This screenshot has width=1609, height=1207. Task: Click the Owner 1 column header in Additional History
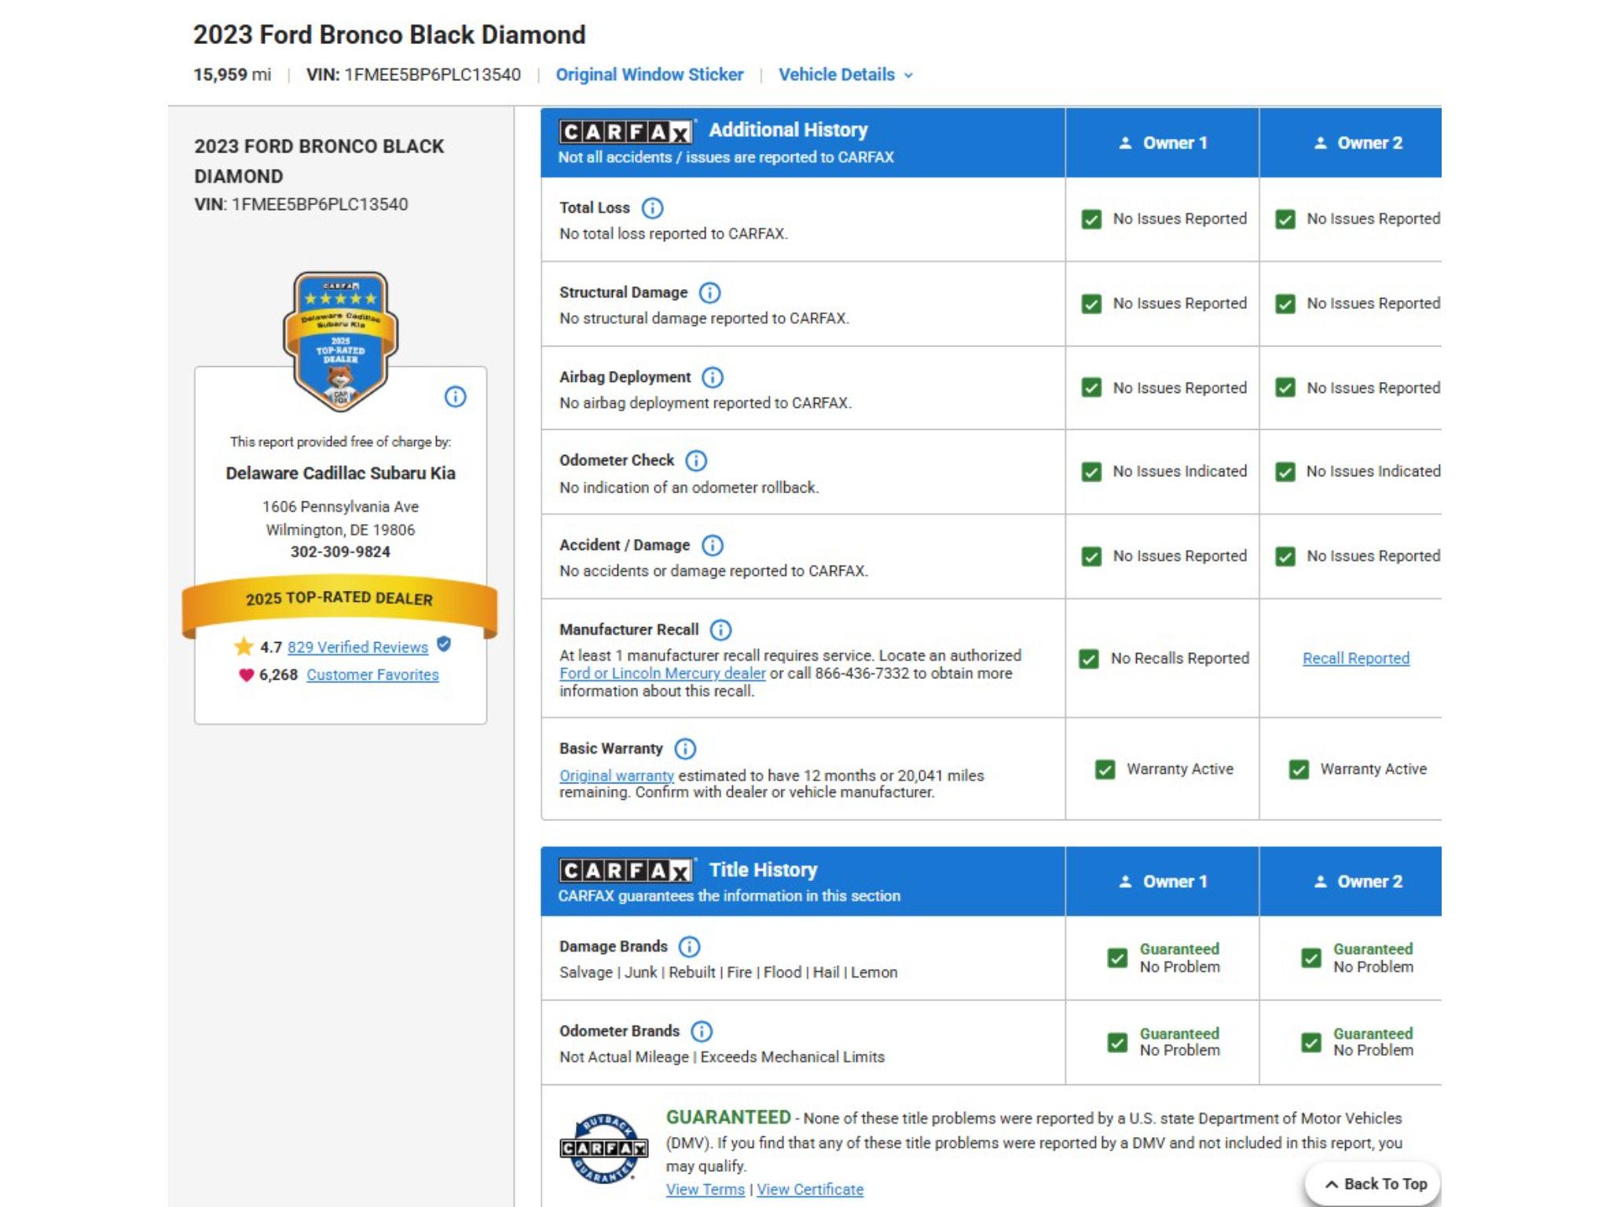point(1162,142)
